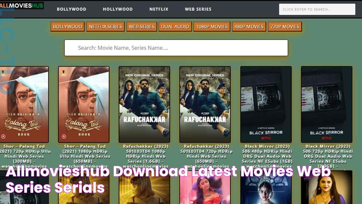This screenshot has width=362, height=204.
Task: Open the Rafuchakkar poster for 1080p 1.6GB
Action: (144, 104)
